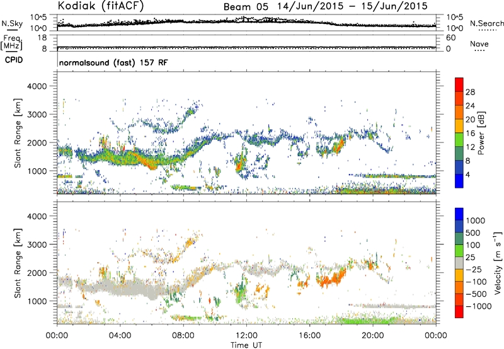Click the '-1000' velocity colorbar tick
The width and height of the screenshot is (504, 349).
pos(479,306)
